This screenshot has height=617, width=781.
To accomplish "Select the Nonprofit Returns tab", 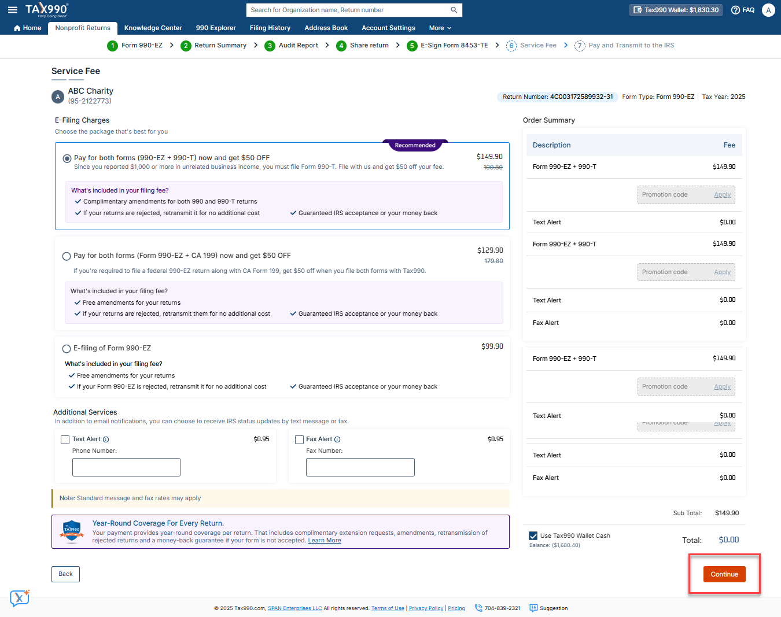I will [83, 28].
